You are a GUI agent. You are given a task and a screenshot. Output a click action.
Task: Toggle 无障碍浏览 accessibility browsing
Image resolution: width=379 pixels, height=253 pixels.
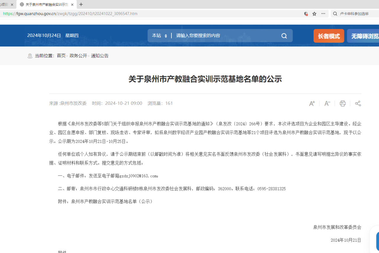point(364,36)
